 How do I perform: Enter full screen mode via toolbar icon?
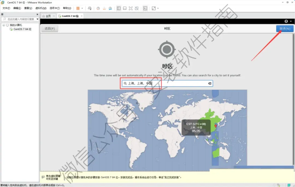coord(131,8)
